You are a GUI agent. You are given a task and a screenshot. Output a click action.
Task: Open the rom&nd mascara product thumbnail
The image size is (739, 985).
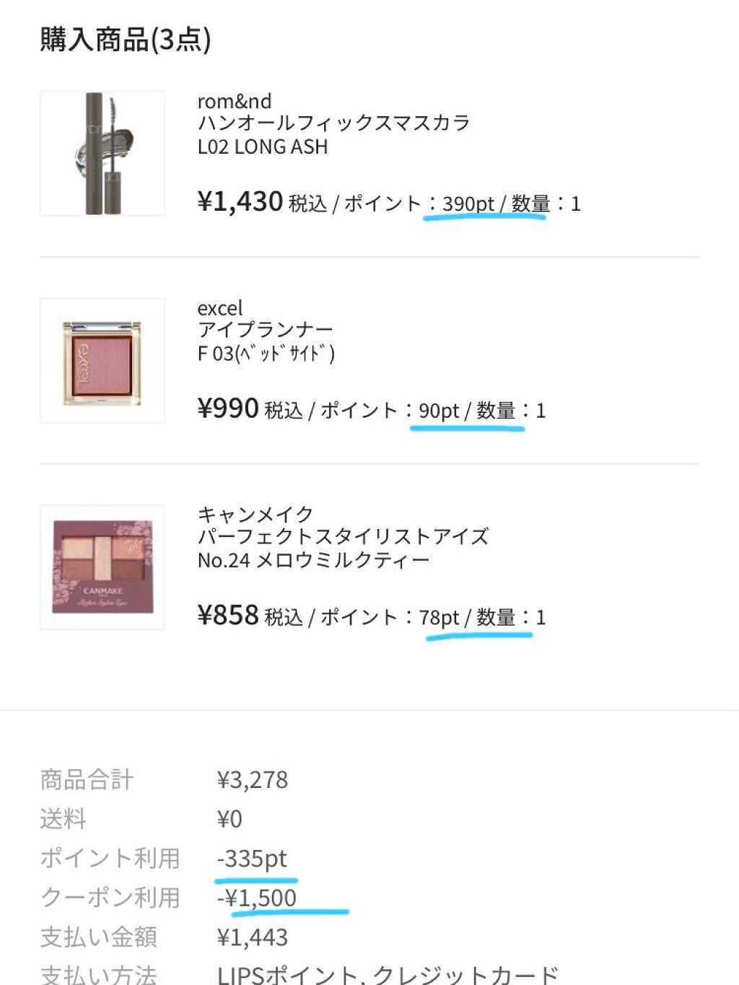(102, 154)
